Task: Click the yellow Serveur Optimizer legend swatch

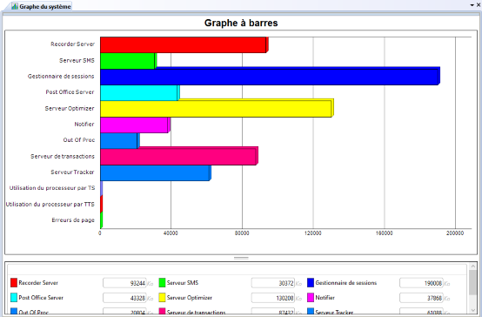Action: pyautogui.click(x=162, y=298)
